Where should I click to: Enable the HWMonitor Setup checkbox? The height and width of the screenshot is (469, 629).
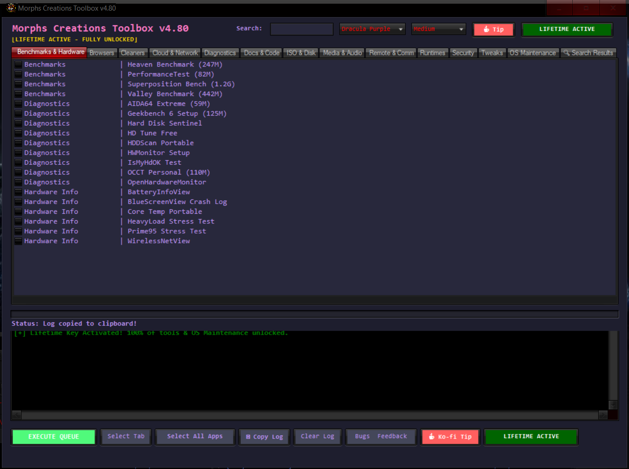(18, 153)
